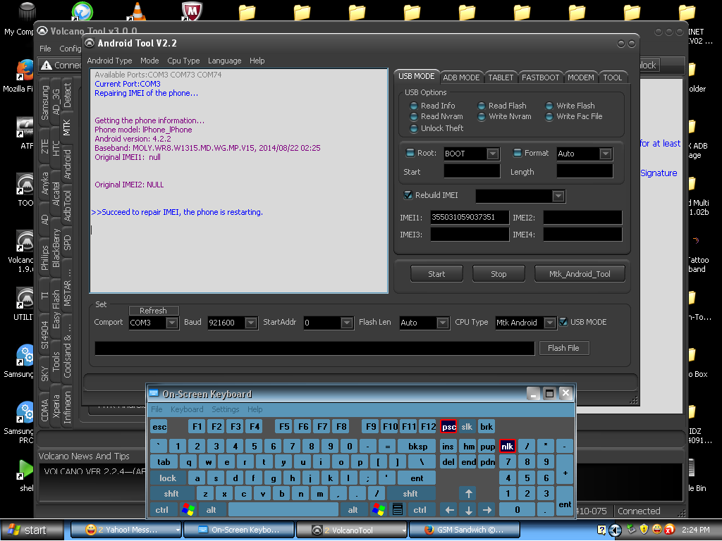Viewport: 722px width, 541px height.
Task: Click the Start button in Android Tool
Action: point(436,274)
